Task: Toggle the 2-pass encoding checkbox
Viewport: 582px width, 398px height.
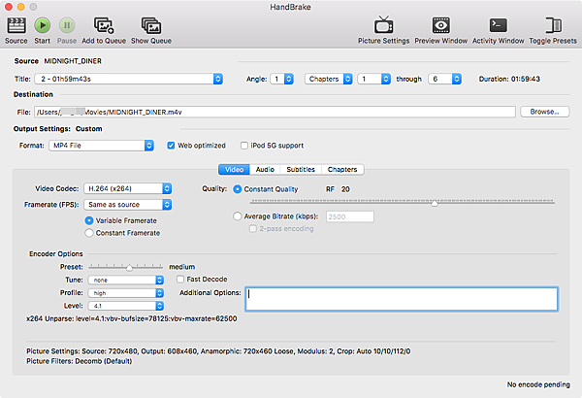Action: coord(253,228)
